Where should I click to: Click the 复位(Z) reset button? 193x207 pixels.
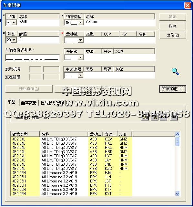[x=173, y=35]
